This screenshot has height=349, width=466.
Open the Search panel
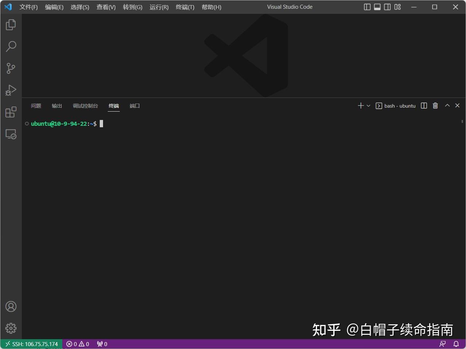click(11, 46)
